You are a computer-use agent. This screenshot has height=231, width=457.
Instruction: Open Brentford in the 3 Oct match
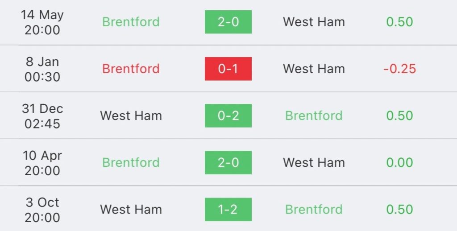point(314,209)
